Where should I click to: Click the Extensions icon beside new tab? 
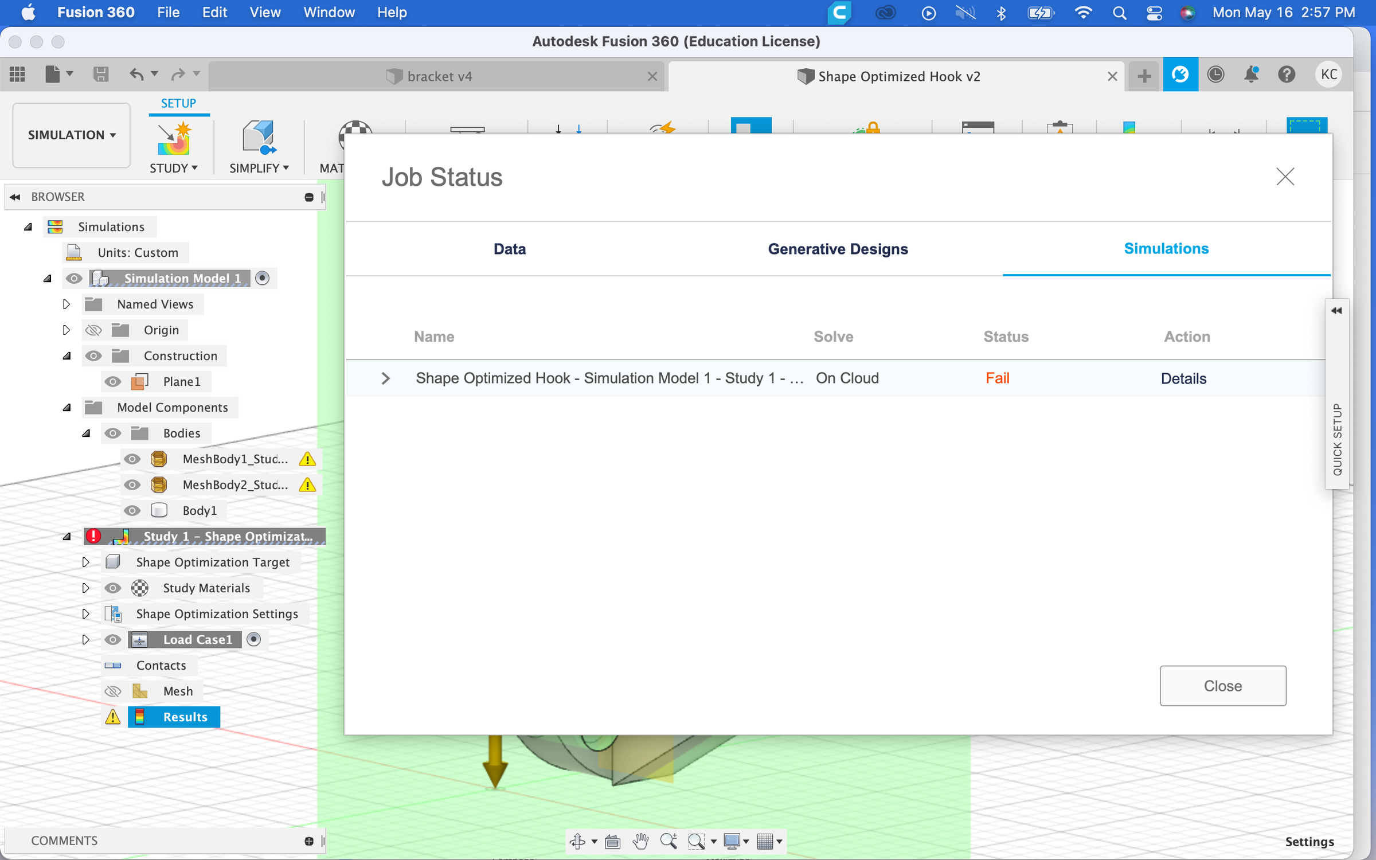(x=1180, y=75)
